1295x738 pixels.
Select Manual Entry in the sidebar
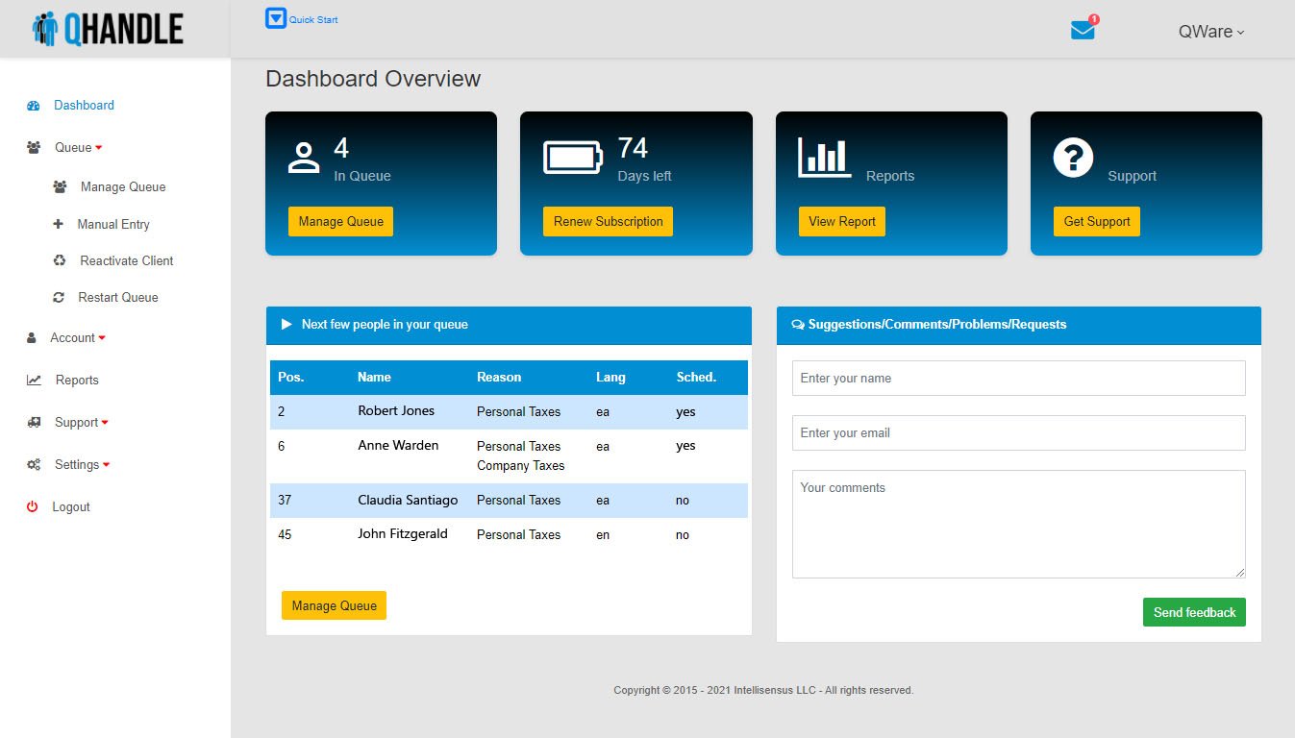pos(113,224)
